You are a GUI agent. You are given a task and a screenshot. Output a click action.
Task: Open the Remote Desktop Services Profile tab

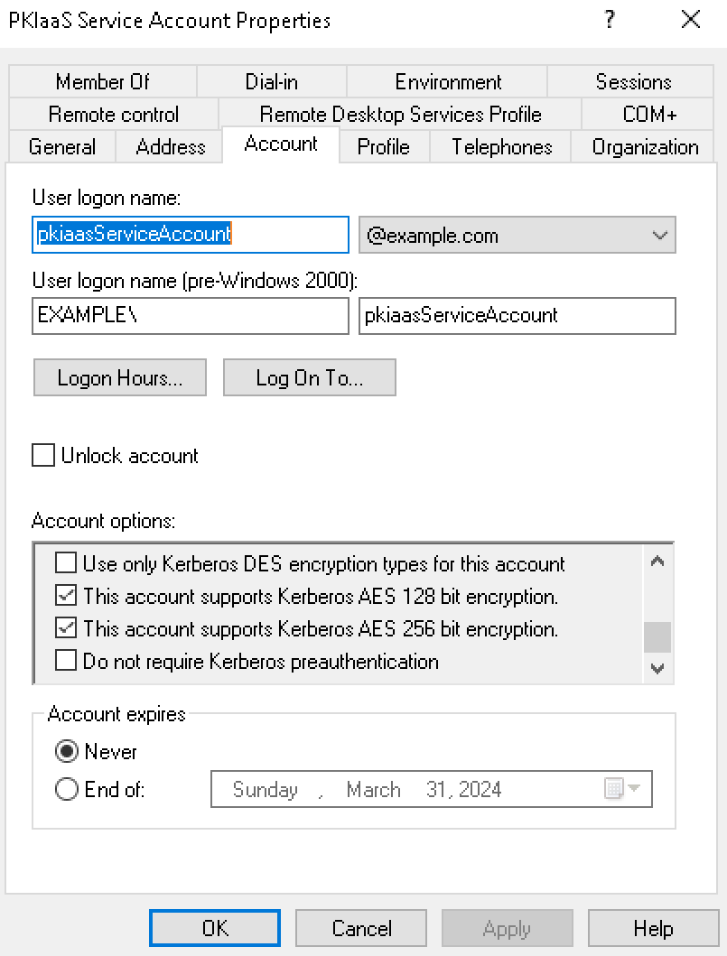pyautogui.click(x=400, y=115)
